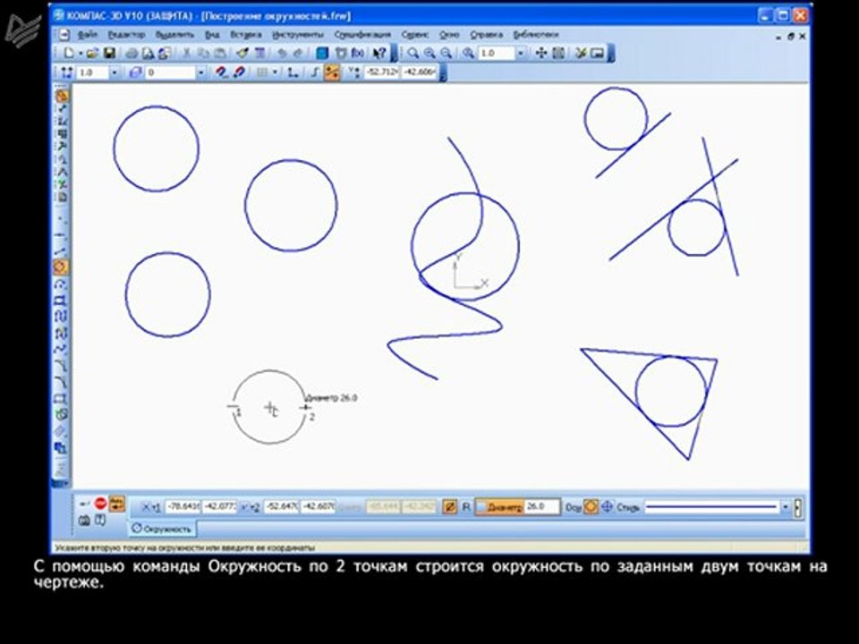
Task: Click the current step field 1.0
Action: coord(92,72)
